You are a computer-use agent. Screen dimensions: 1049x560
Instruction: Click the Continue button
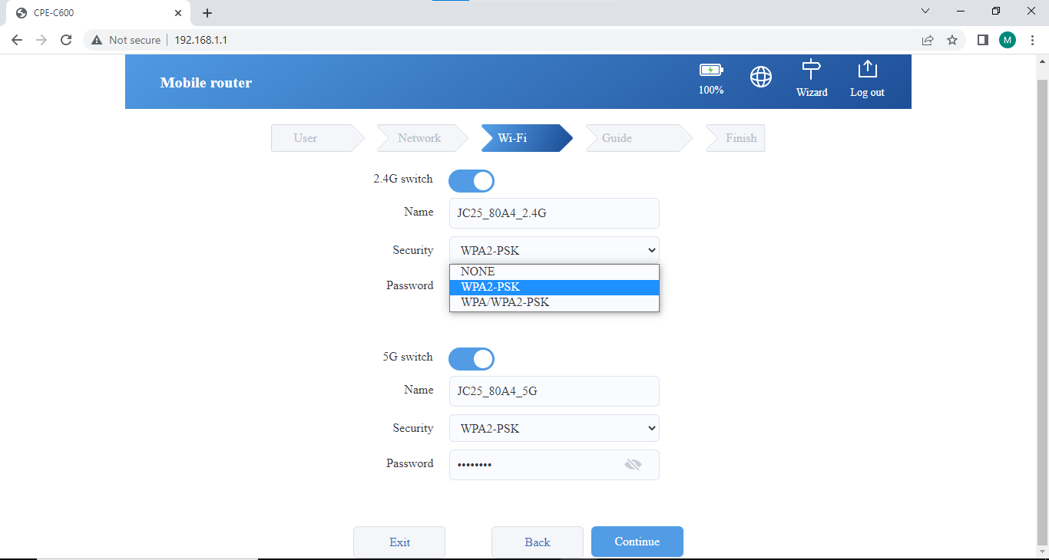click(637, 542)
